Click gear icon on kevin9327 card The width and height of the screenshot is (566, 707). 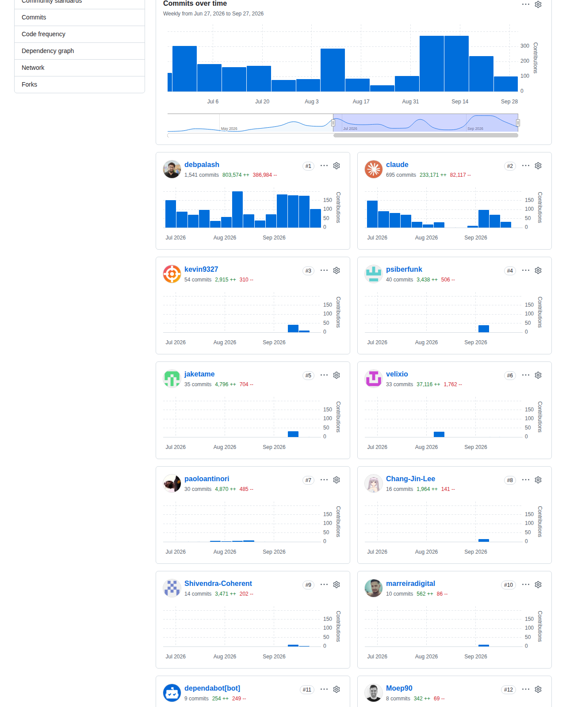click(x=337, y=270)
